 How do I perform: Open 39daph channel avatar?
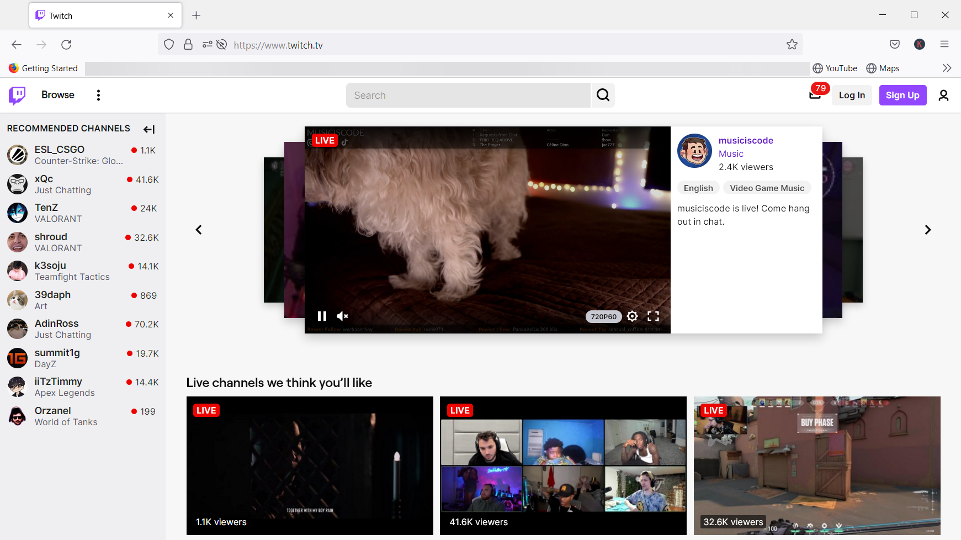coord(17,300)
